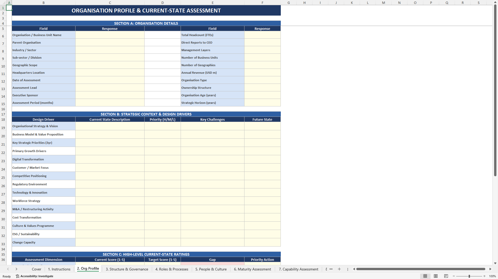Image resolution: width=498 pixels, height=279 pixels.
Task: Click Select All corner triangle
Action: click(x=3, y=3)
